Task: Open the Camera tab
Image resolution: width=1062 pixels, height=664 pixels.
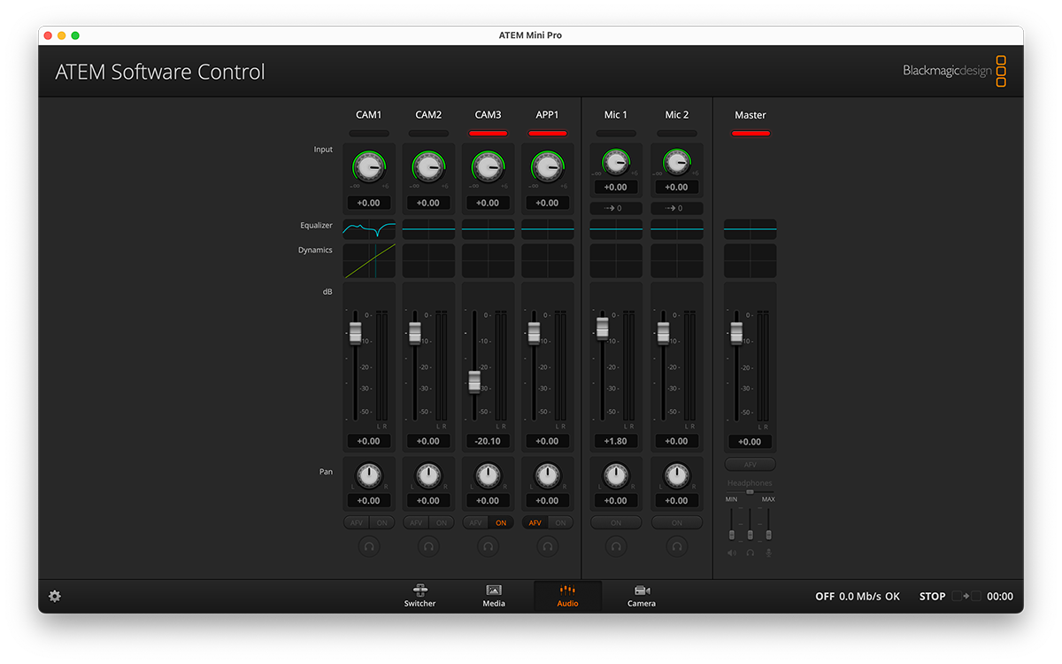Action: click(642, 596)
